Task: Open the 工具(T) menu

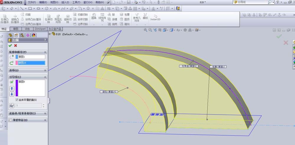Action: (76, 2)
